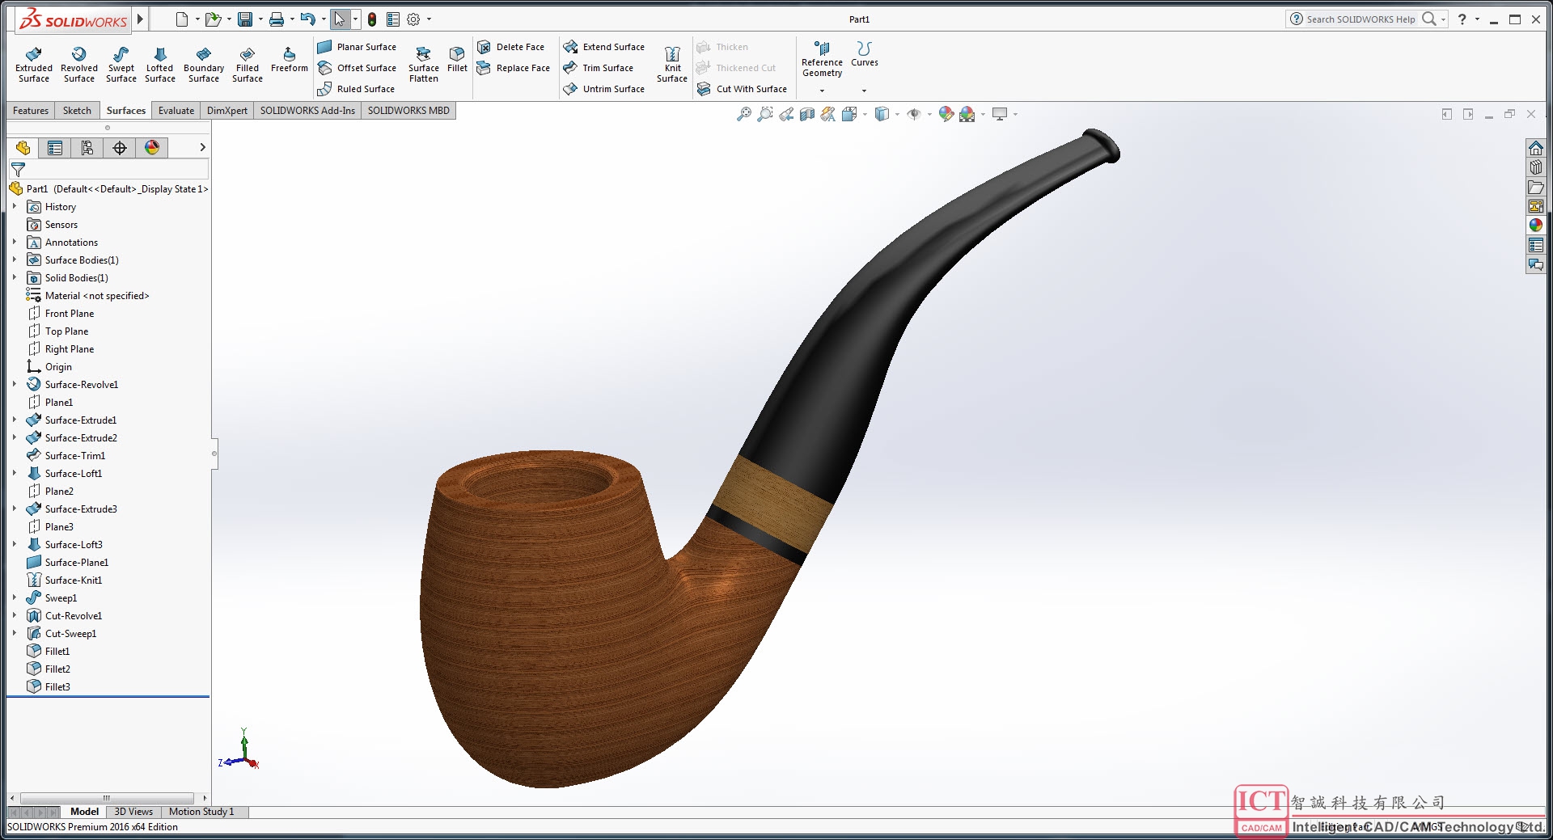Open the Apply Scene icon
This screenshot has width=1553, height=840.
pyautogui.click(x=967, y=115)
